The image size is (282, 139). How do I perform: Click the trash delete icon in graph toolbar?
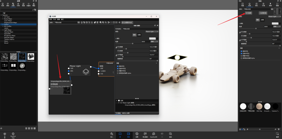(97, 22)
